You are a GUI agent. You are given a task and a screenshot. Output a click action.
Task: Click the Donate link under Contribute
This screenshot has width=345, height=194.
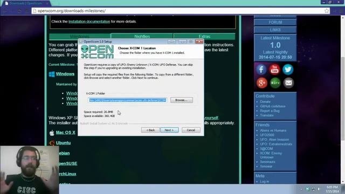[x=265, y=102]
